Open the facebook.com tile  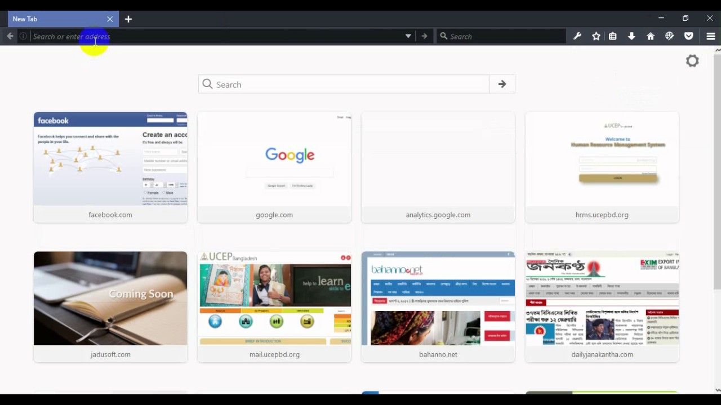point(110,168)
